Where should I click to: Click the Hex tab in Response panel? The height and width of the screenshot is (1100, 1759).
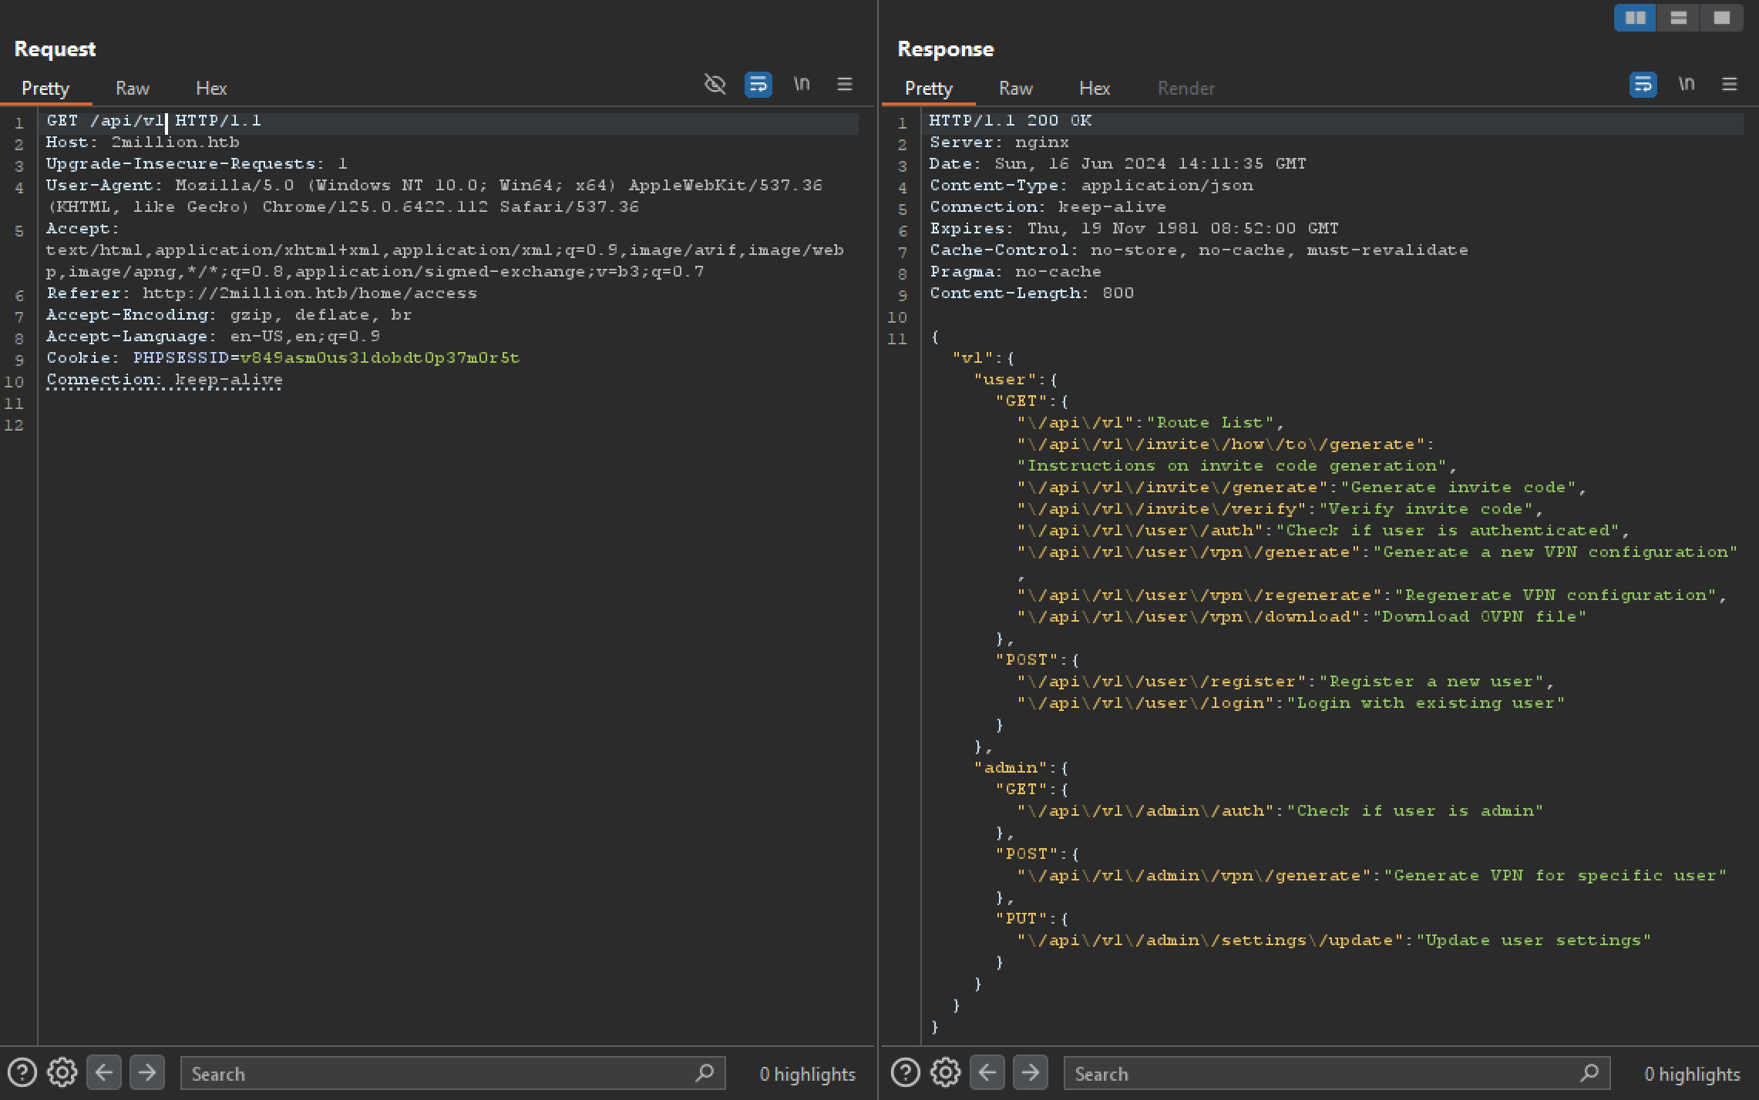click(x=1095, y=88)
